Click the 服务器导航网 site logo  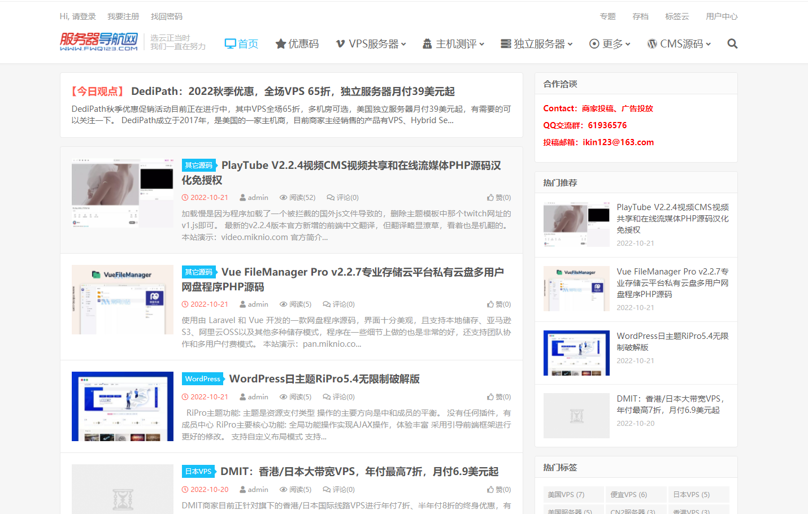99,42
